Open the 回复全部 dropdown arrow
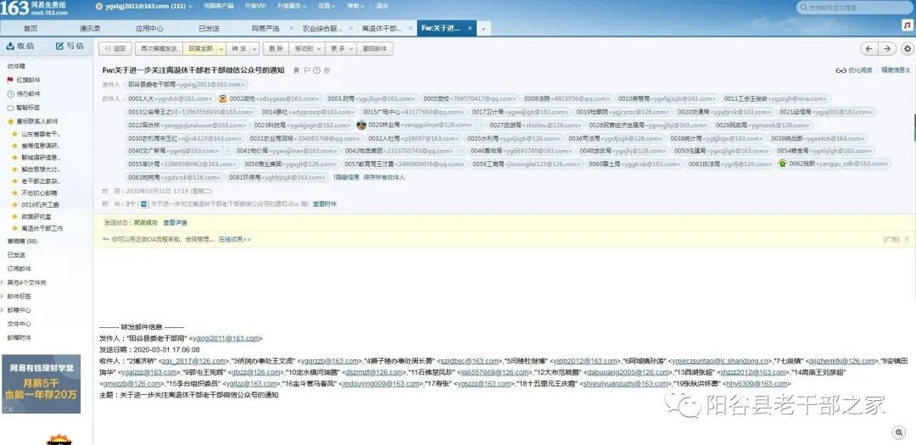The width and height of the screenshot is (916, 445). 221,48
